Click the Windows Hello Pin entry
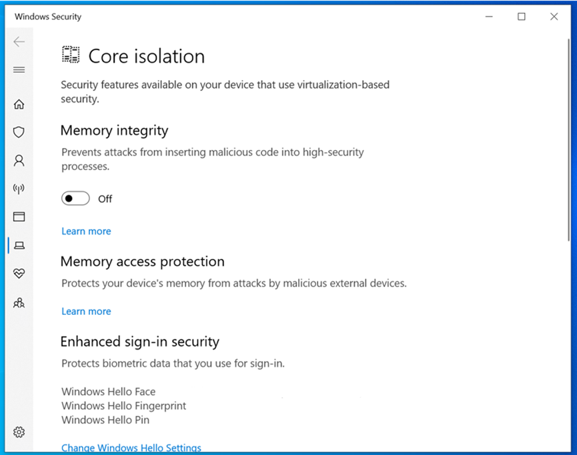The image size is (577, 455). coord(105,420)
